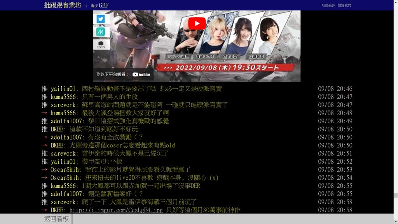Click the page scrollbar thumb
Image resolution: width=398 pixels, height=224 pixels.
coord(396,196)
